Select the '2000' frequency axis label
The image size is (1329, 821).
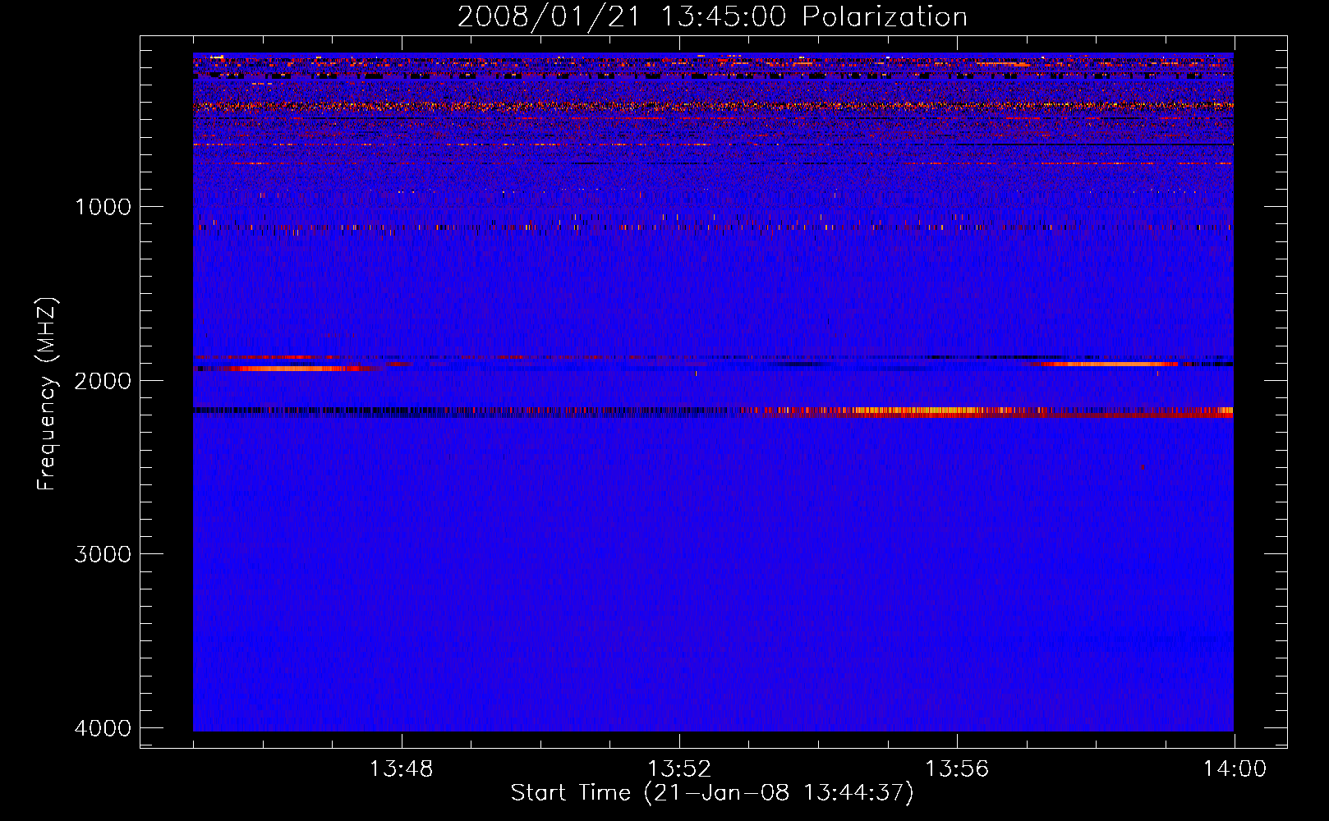click(103, 381)
